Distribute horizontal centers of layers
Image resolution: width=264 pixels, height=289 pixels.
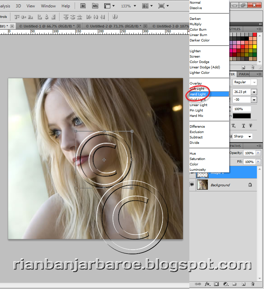pos(96,17)
